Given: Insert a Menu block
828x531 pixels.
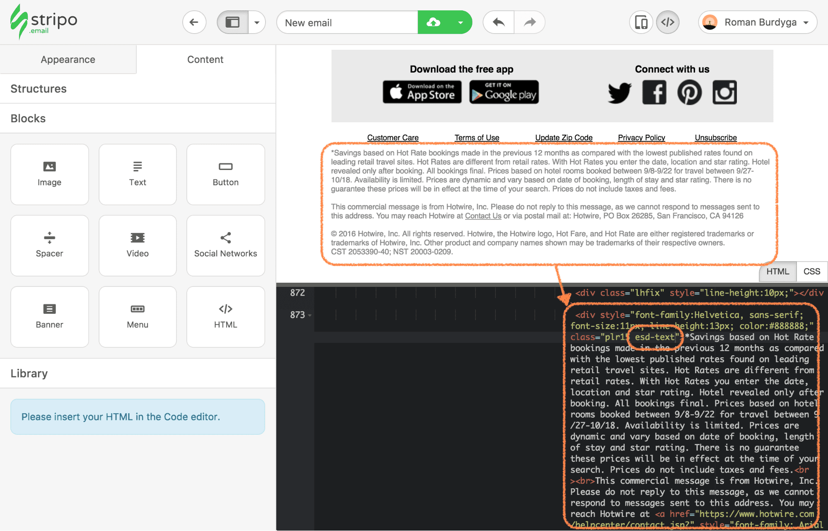Looking at the screenshot, I should click(x=138, y=316).
